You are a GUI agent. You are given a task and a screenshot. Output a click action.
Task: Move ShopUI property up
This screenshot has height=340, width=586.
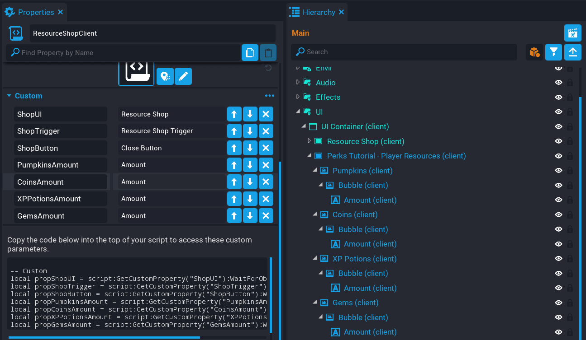click(234, 114)
